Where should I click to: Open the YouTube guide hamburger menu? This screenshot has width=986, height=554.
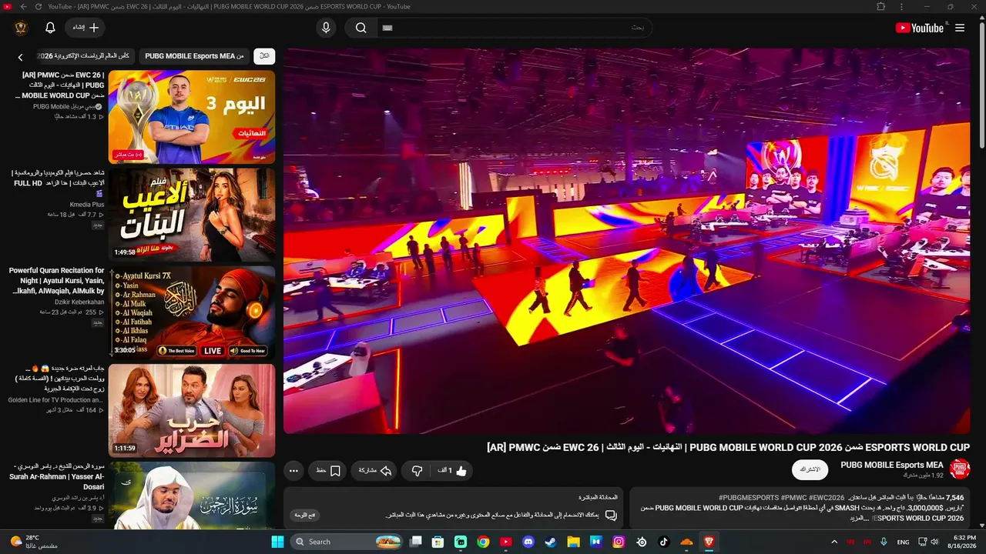coord(960,28)
